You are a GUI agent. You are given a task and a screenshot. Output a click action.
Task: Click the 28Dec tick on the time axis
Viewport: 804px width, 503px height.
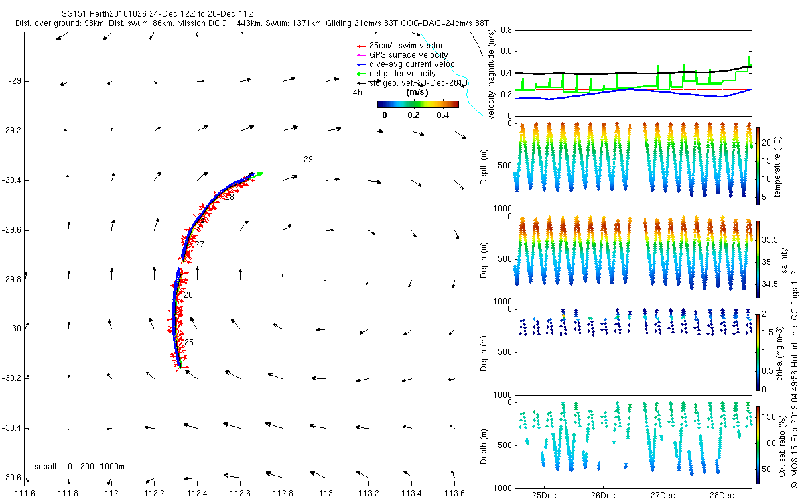(x=722, y=496)
